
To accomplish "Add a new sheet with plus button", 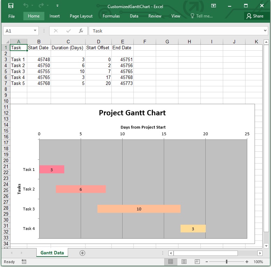I will click(x=82, y=253).
